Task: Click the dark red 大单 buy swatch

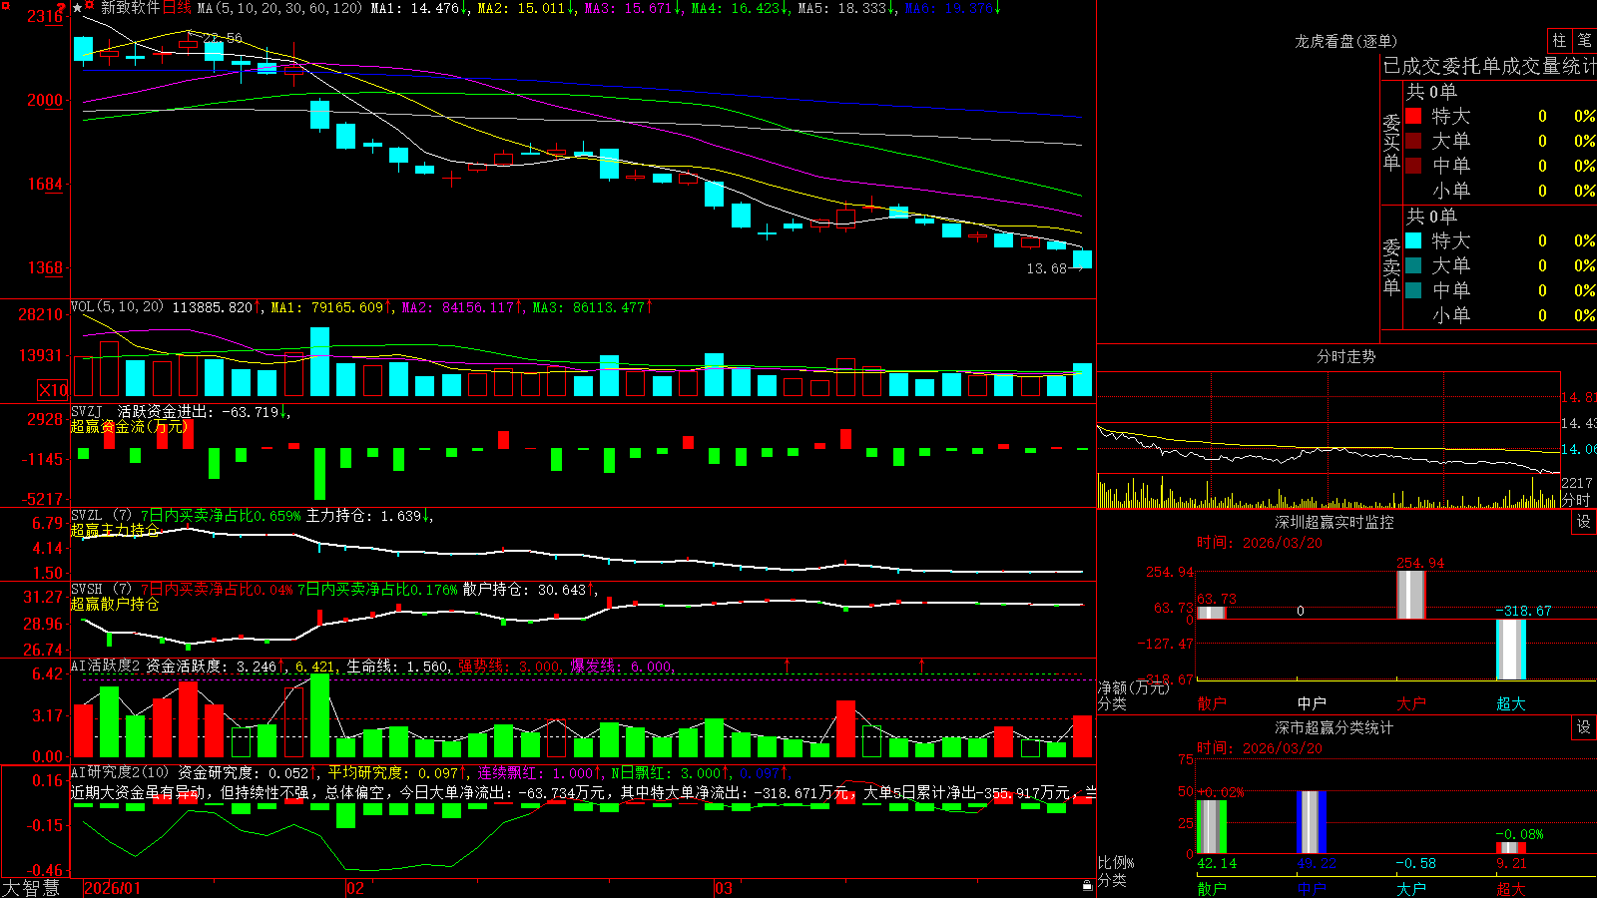Action: coord(1413,141)
